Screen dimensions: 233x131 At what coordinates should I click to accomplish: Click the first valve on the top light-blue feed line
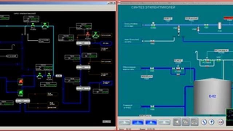coord(153,25)
